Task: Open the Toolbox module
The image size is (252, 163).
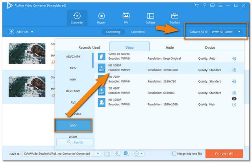Action: pyautogui.click(x=174, y=18)
